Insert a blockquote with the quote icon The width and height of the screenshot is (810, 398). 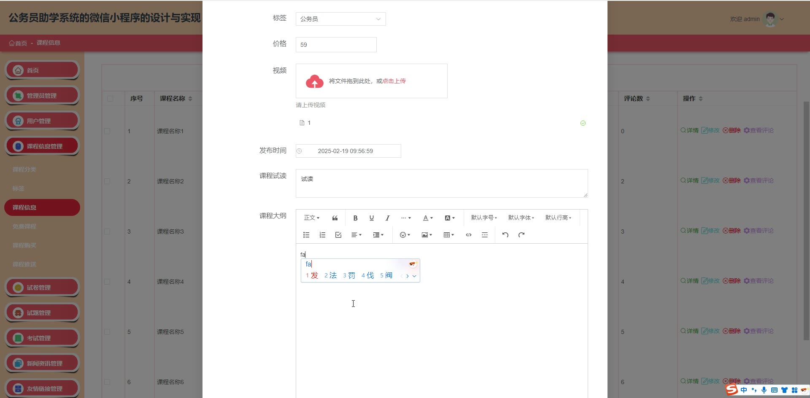335,218
